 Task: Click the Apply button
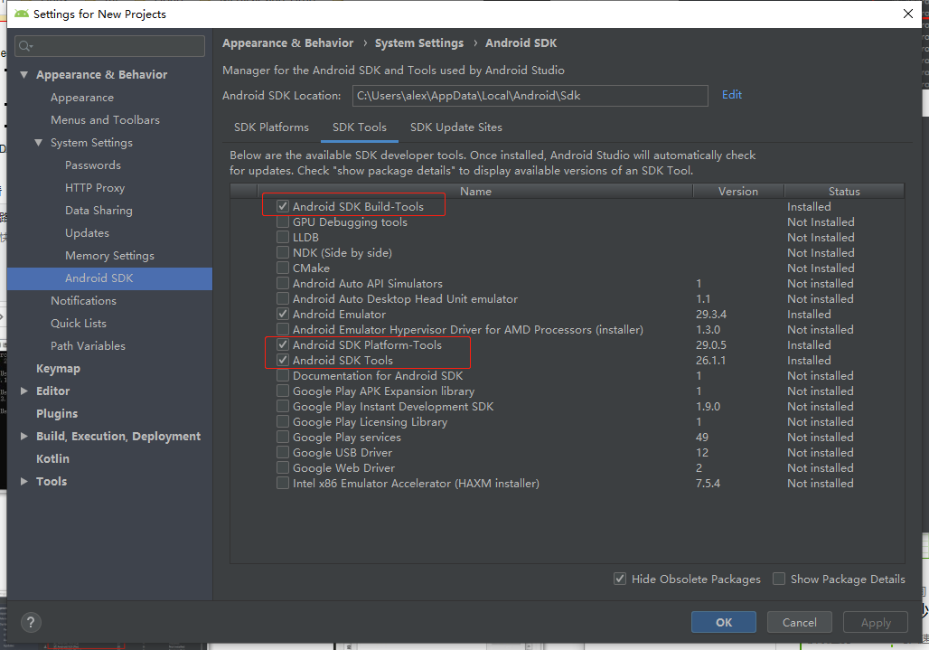(x=876, y=622)
